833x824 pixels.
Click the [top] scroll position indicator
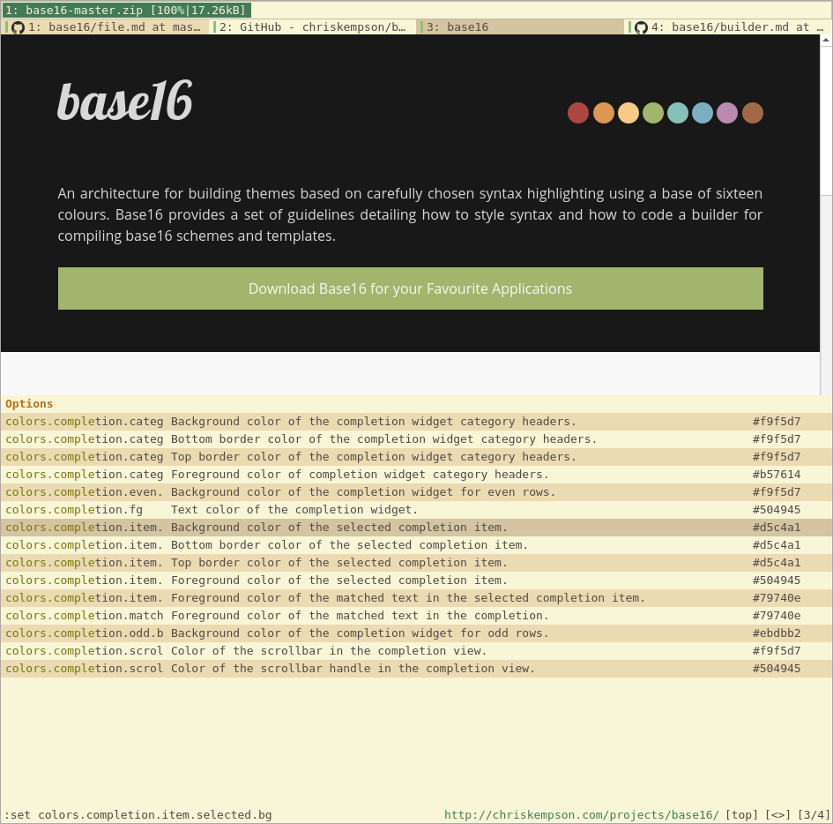(742, 815)
